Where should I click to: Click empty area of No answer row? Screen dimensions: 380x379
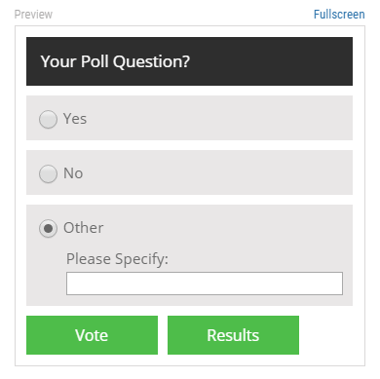[x=221, y=172]
